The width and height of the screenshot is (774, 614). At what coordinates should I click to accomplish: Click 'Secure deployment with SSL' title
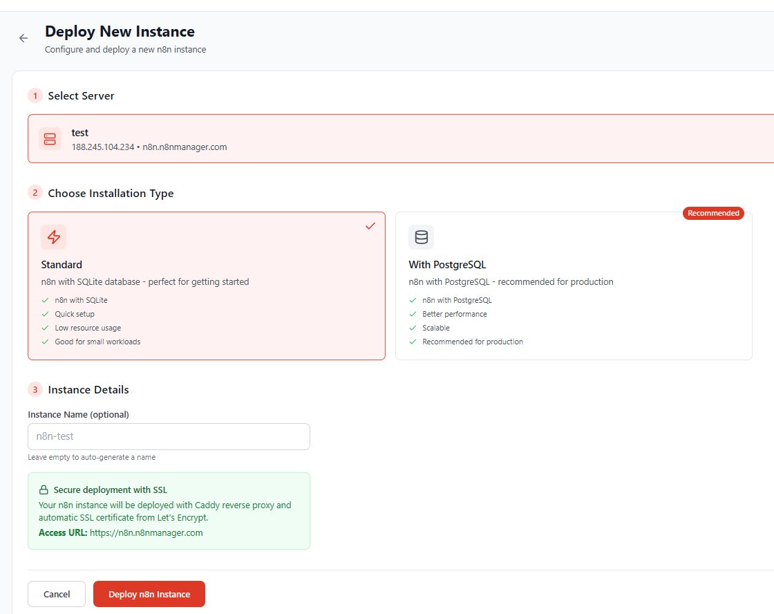111,490
